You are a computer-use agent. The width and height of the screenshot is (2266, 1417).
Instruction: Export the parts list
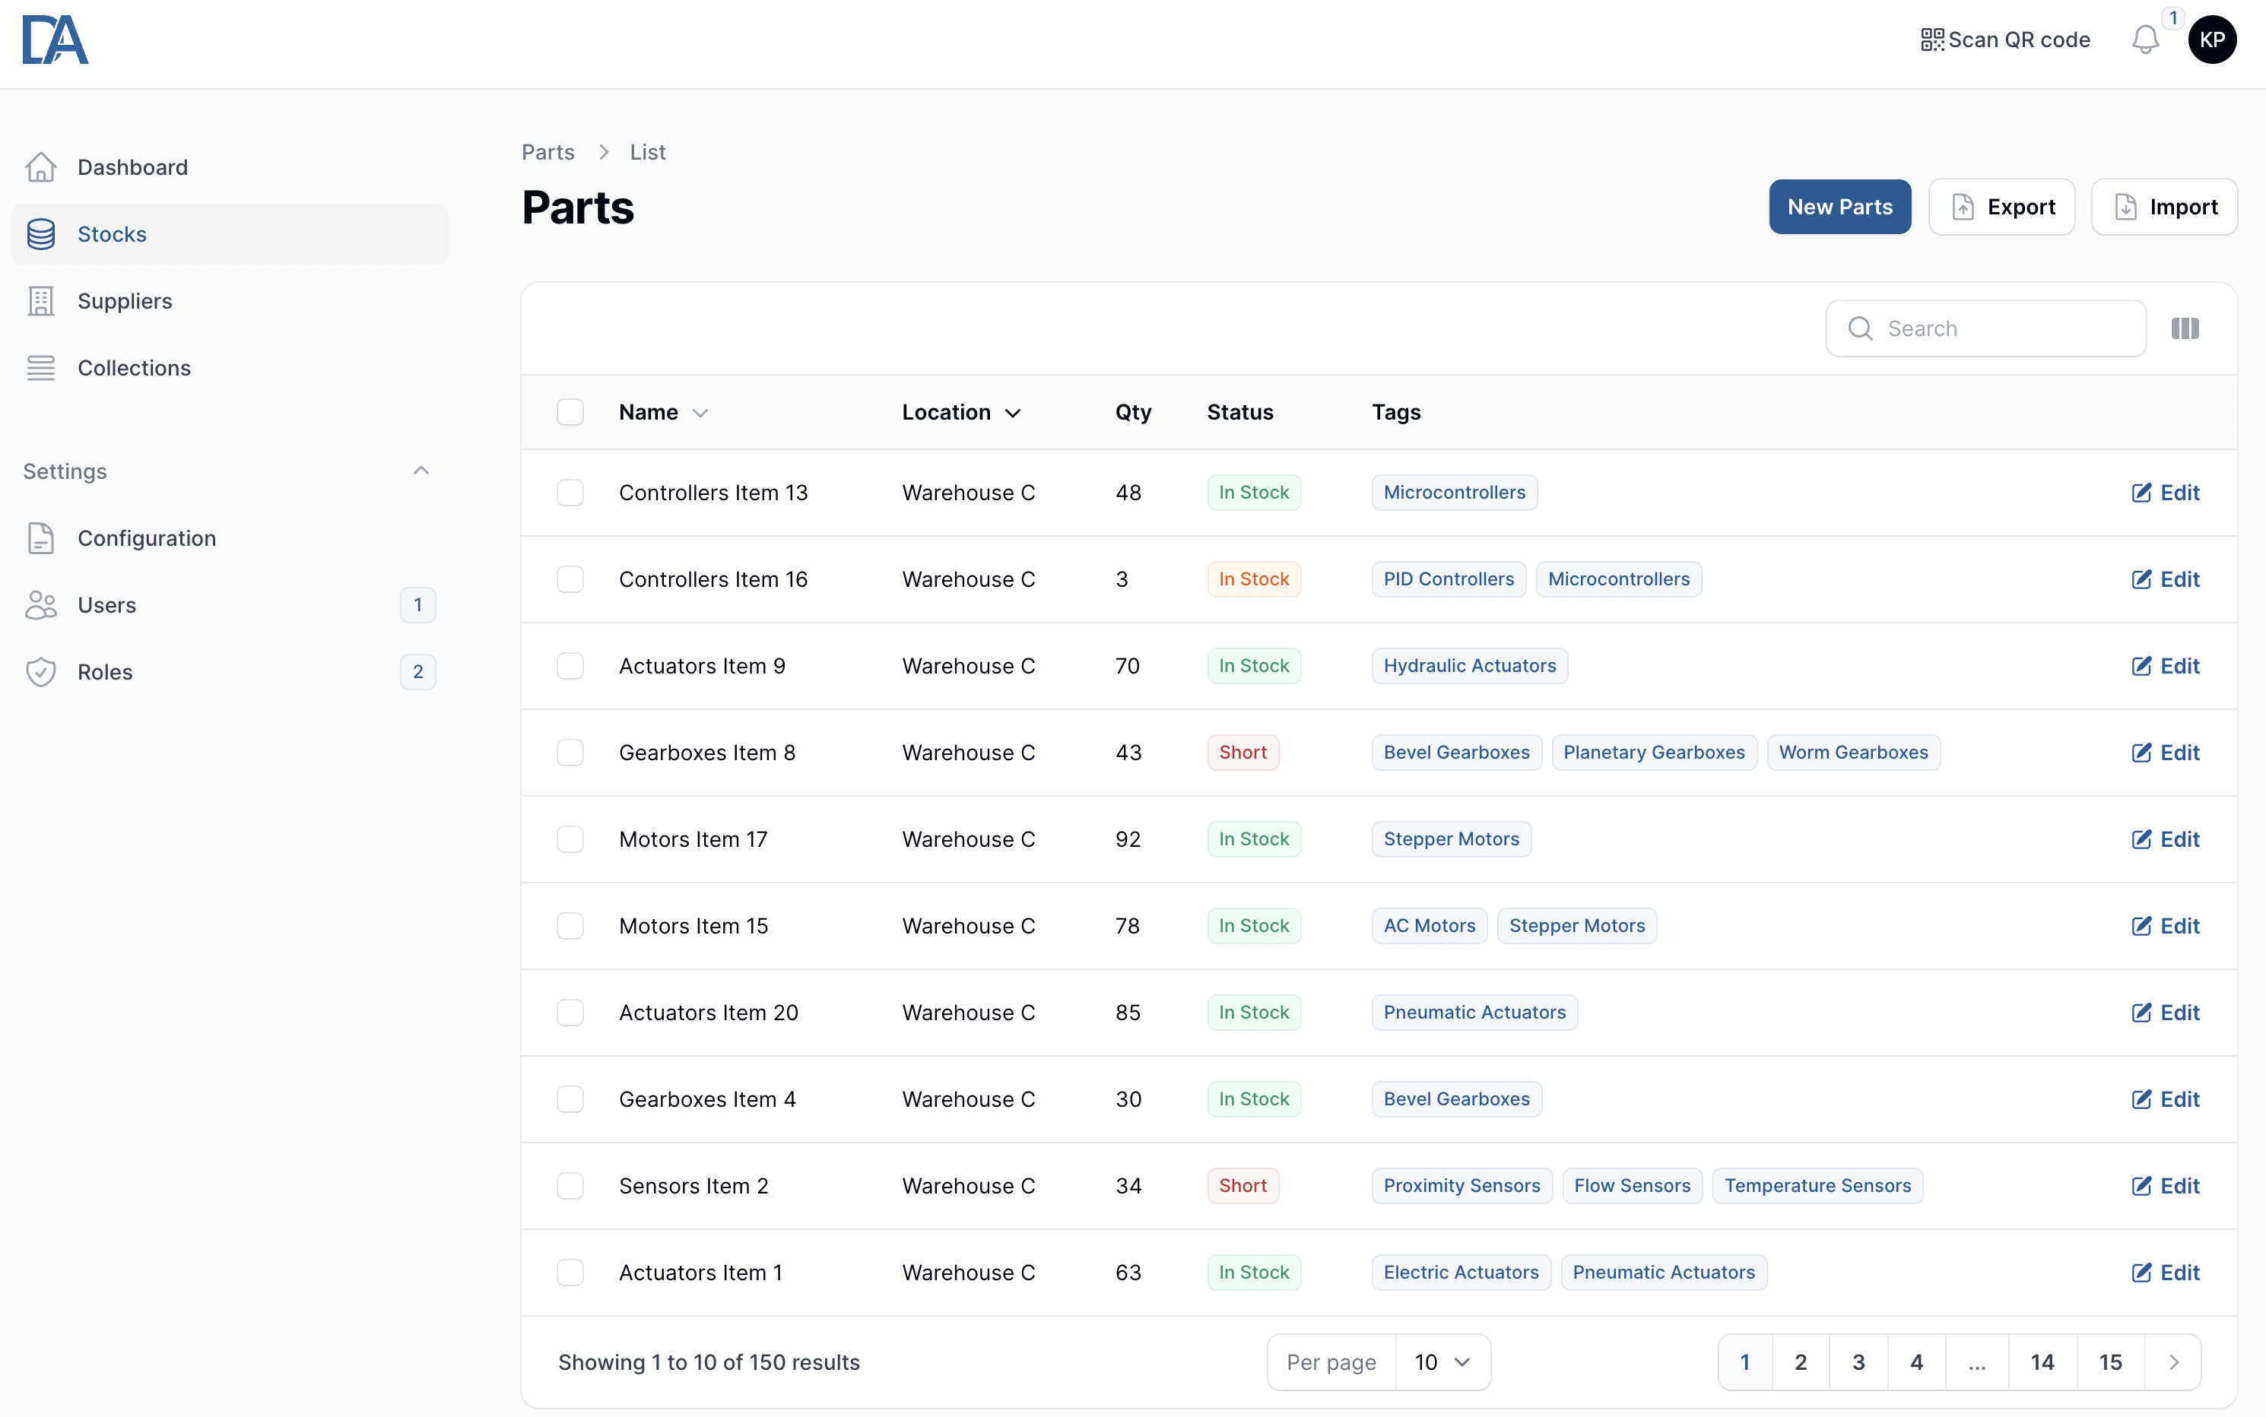(2001, 206)
